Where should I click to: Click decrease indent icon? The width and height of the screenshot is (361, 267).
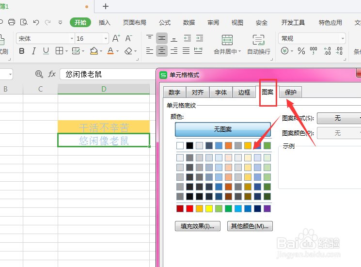[188, 38]
